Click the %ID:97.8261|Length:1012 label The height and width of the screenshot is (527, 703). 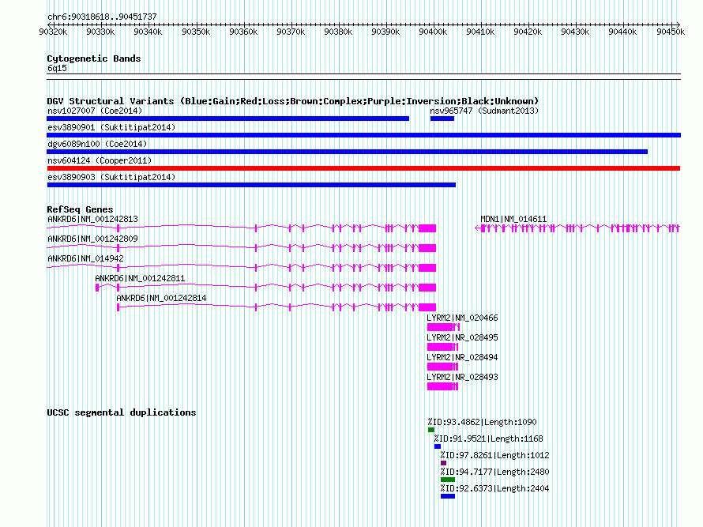click(494, 455)
